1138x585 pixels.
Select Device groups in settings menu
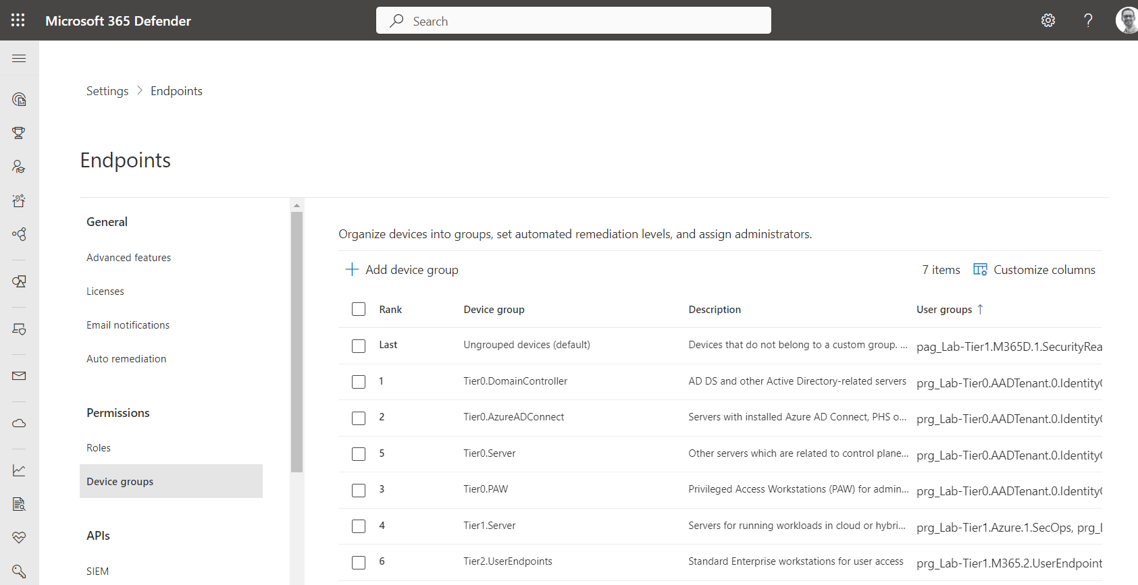[x=171, y=481]
